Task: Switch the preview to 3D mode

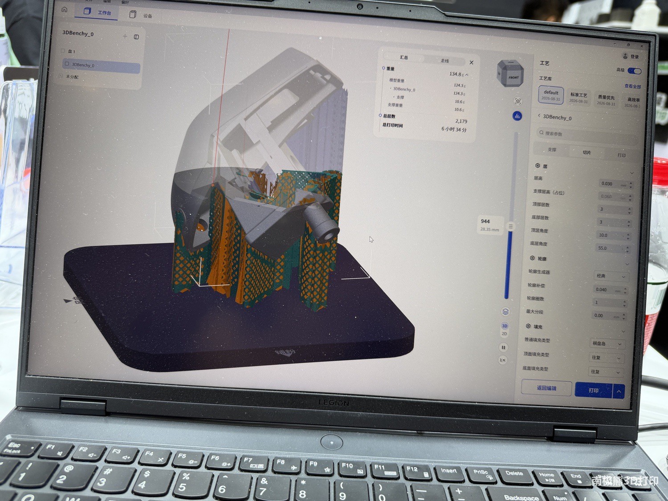Action: [505, 326]
